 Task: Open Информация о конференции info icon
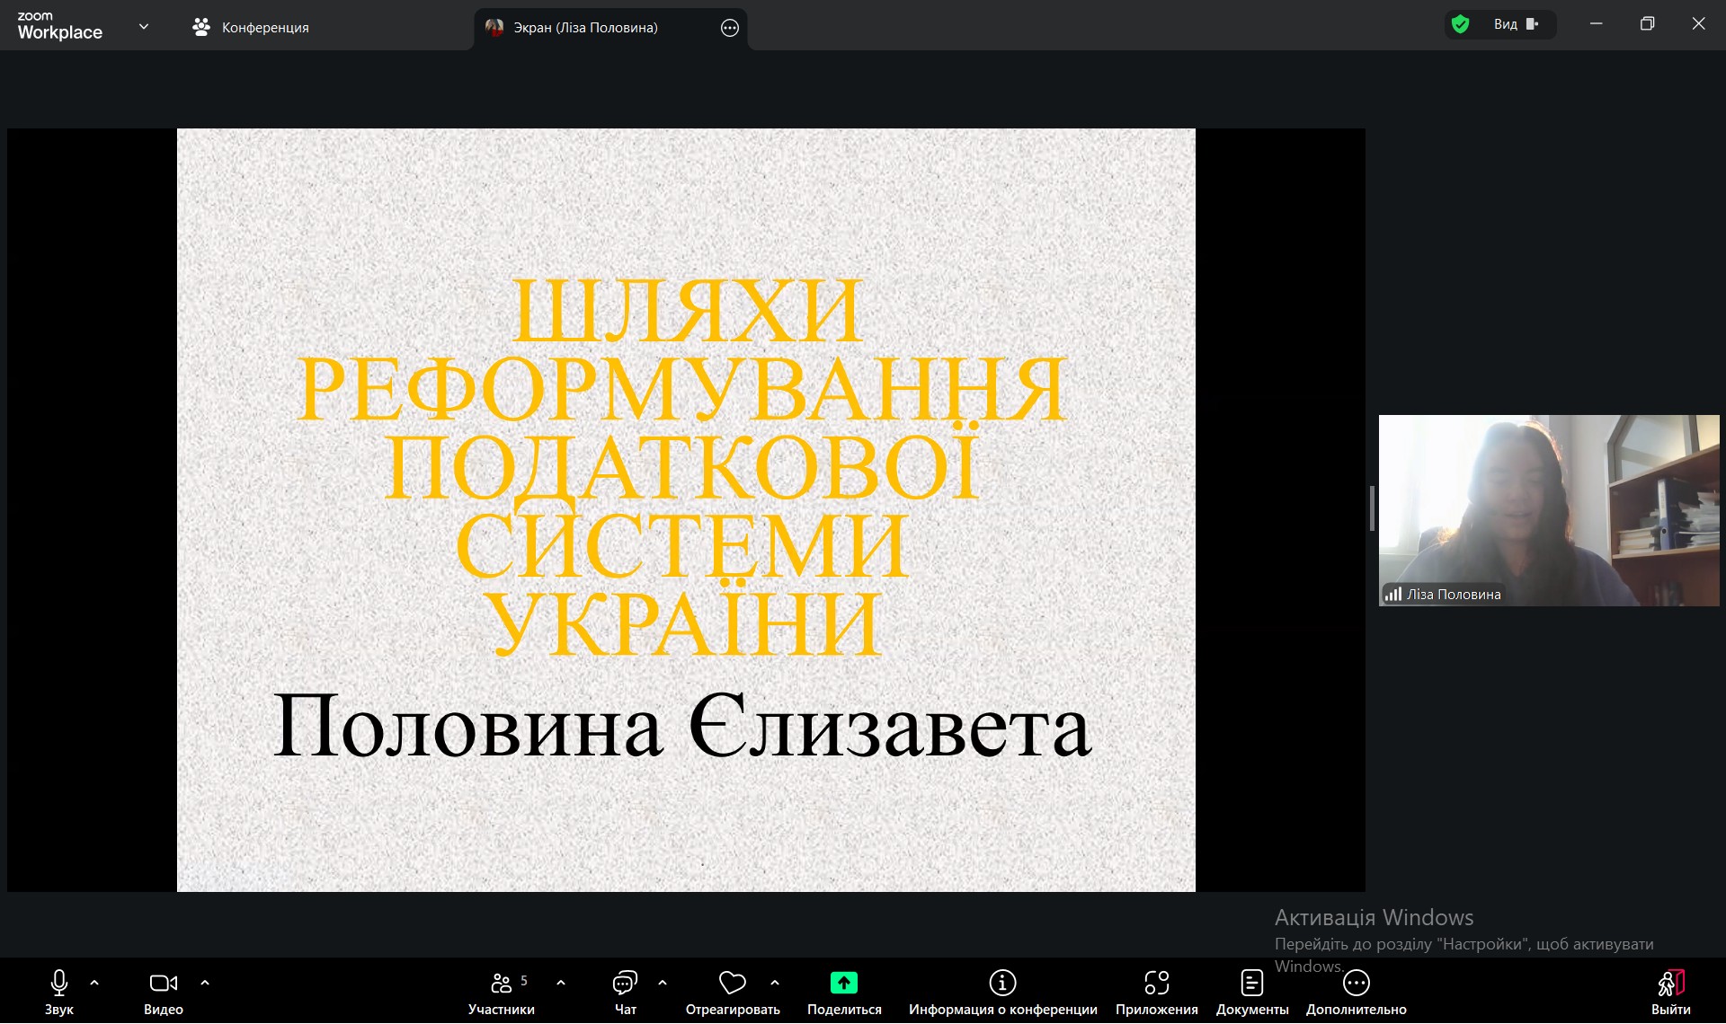pyautogui.click(x=1002, y=984)
